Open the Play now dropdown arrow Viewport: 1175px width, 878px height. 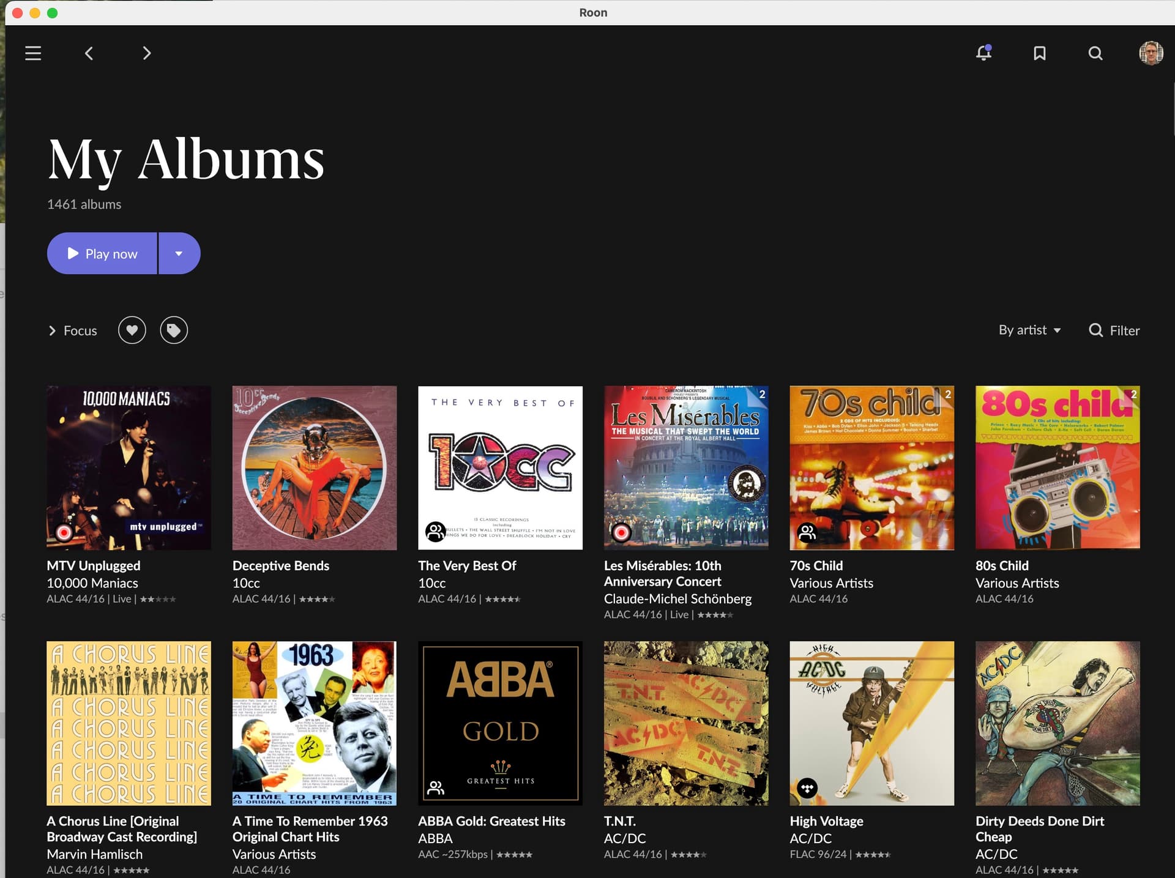tap(179, 253)
